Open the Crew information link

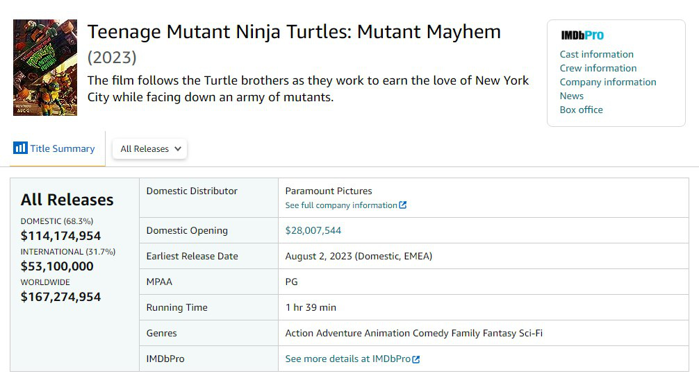[598, 68]
